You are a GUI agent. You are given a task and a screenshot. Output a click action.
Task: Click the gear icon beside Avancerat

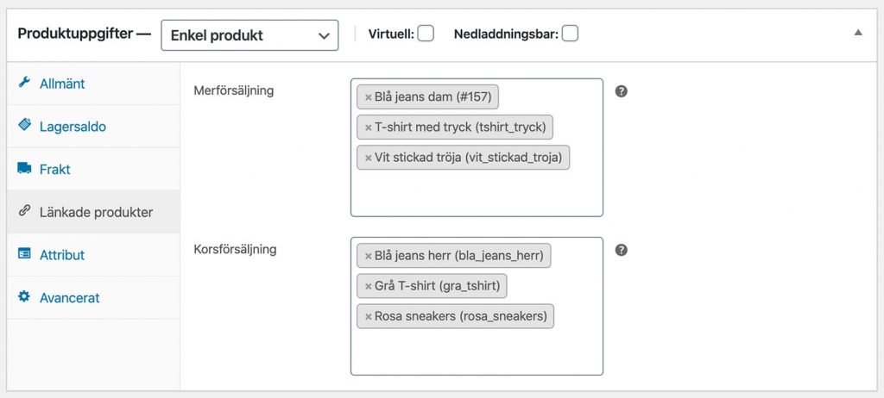tap(23, 296)
